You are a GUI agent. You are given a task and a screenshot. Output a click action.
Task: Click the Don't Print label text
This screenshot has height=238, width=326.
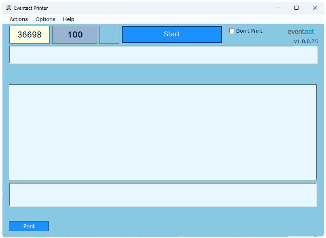click(x=249, y=31)
